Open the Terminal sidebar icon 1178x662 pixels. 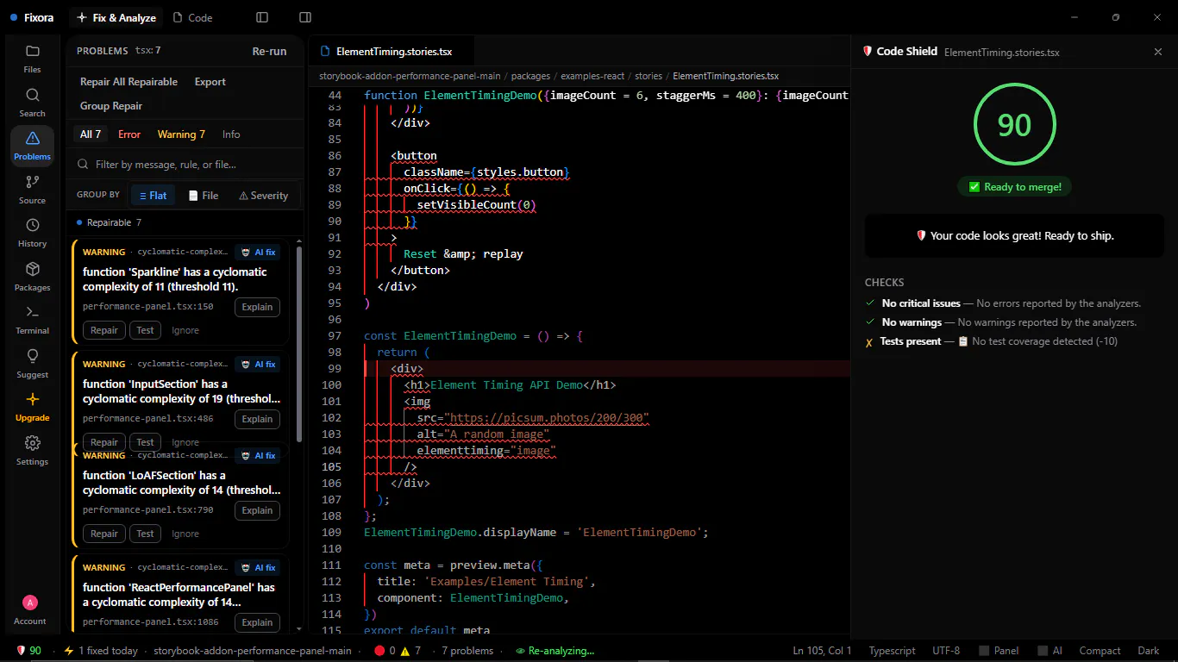32,320
